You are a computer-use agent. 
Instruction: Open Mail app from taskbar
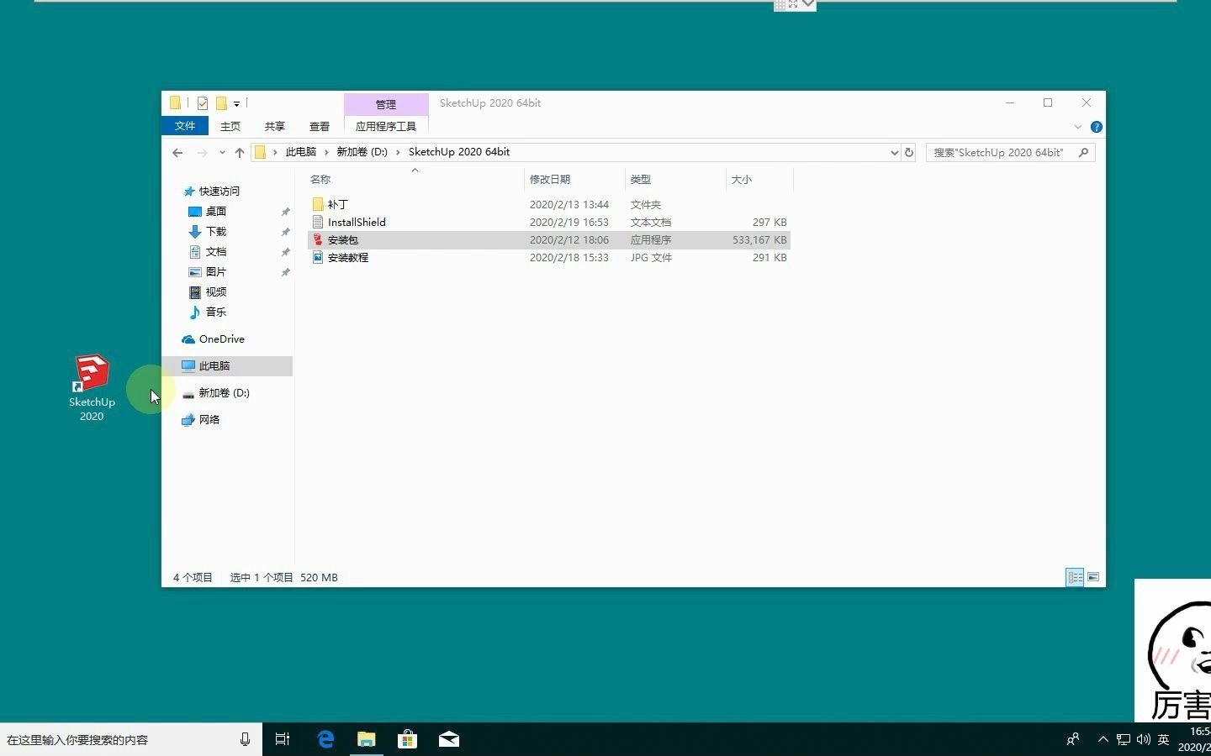(449, 739)
